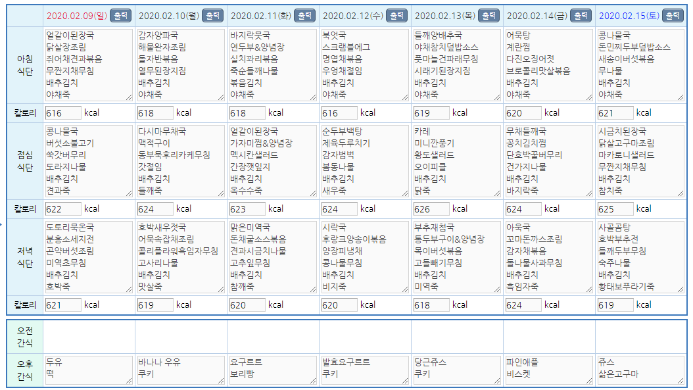The width and height of the screenshot is (693, 390).
Task: Click 출력 button for Saturday 2020.02.15
Action: coord(672,16)
